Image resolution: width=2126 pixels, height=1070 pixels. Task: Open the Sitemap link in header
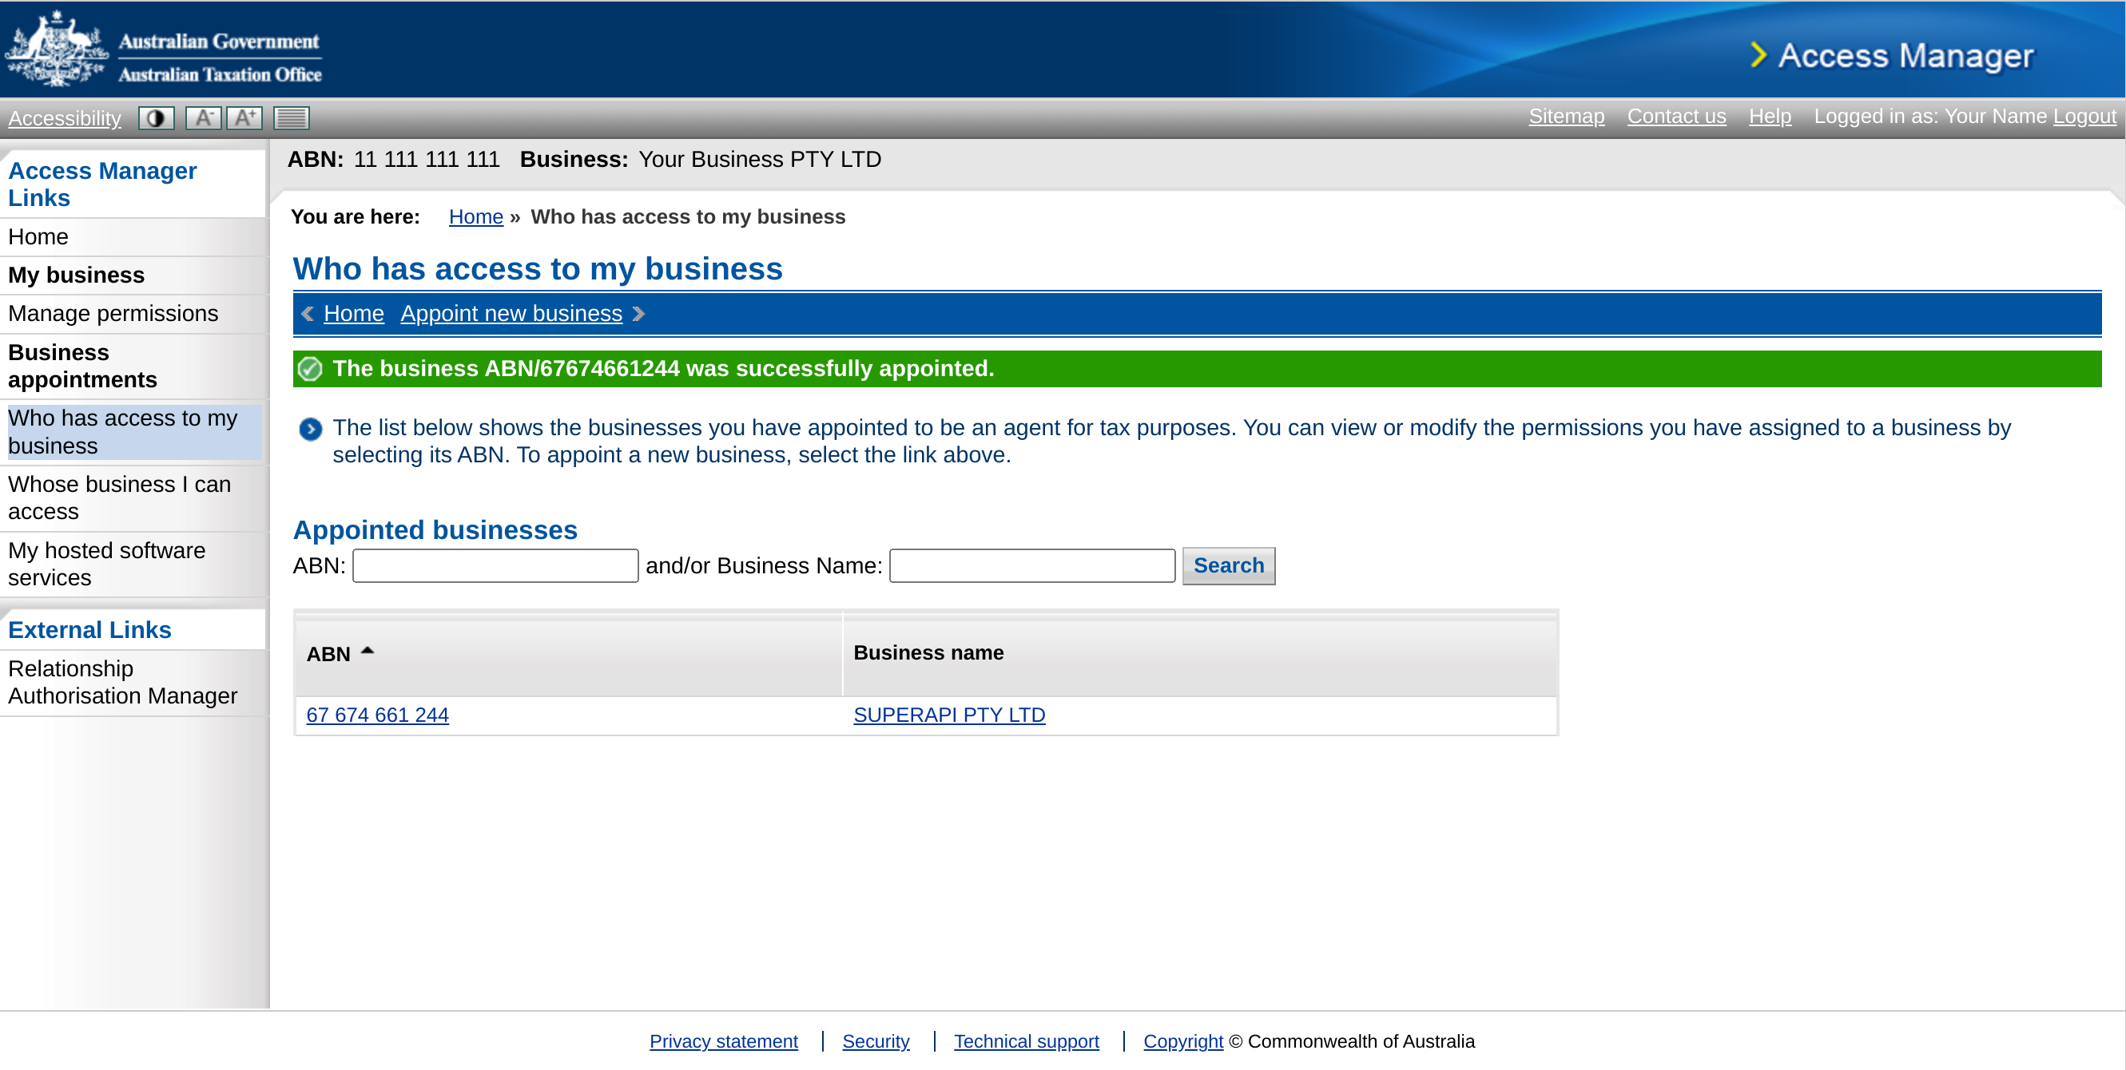[x=1566, y=117]
